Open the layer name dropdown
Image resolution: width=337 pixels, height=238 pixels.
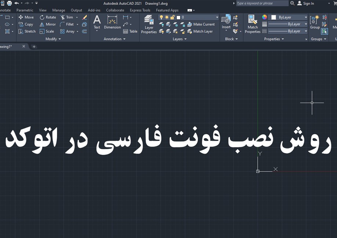217,17
